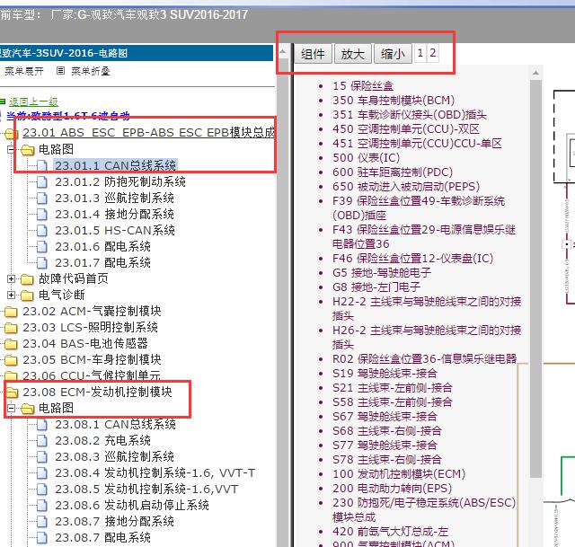Click the 23.05 BCM folder icon
This screenshot has width=575, height=547.
pos(11,360)
